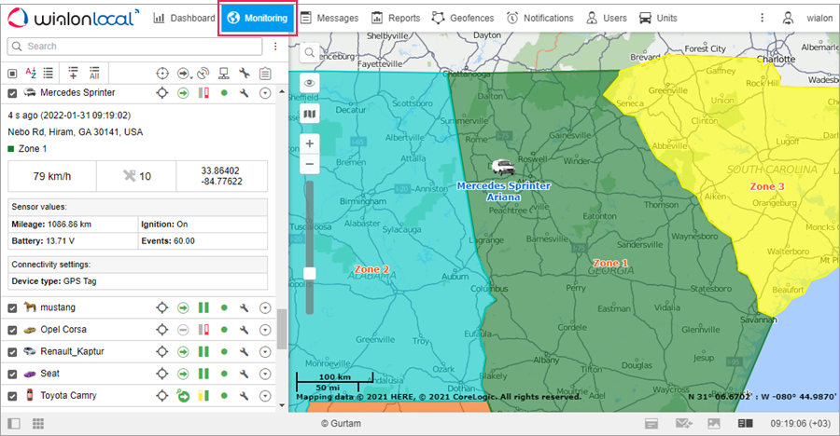840x436 pixels.
Task: Toggle the Seat unit checkbox
Action: pyautogui.click(x=12, y=374)
